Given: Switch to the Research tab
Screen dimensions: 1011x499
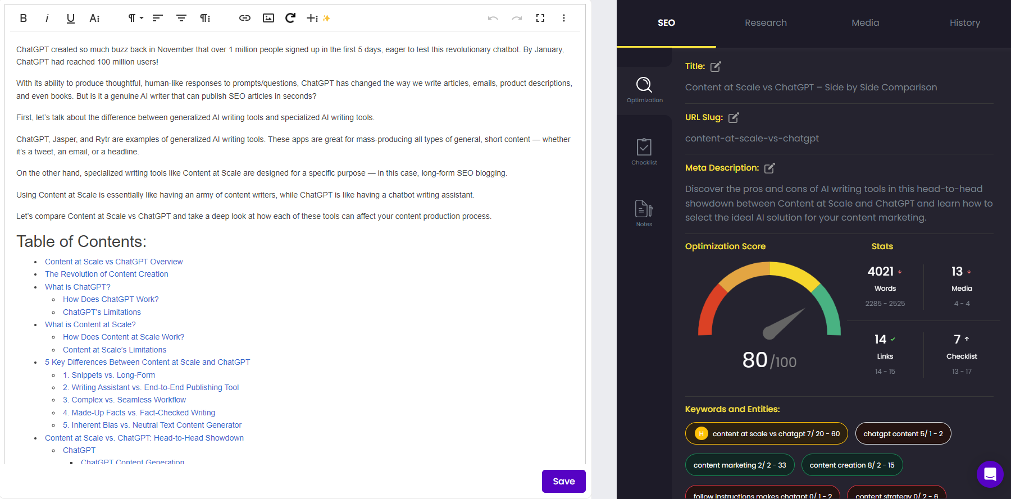Looking at the screenshot, I should tap(766, 23).
